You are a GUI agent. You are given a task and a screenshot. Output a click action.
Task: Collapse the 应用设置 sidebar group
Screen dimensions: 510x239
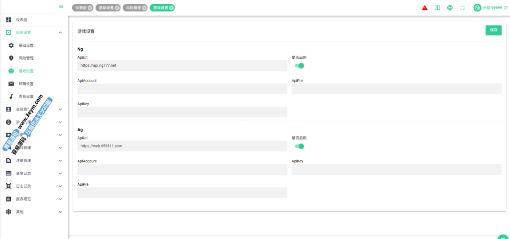[60, 32]
